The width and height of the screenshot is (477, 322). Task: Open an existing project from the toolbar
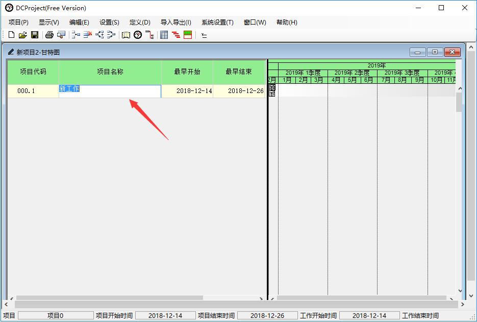[23, 34]
